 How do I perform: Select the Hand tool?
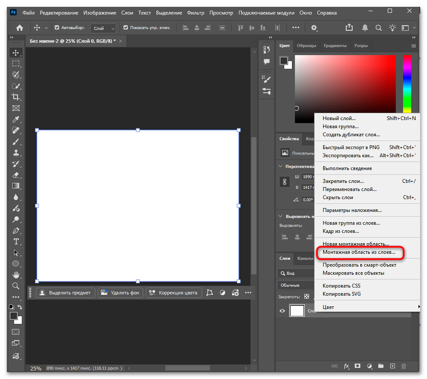pos(16,275)
